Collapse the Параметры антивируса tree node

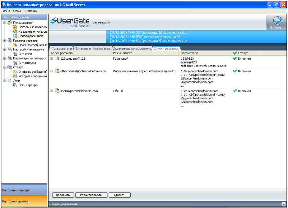[5, 58]
